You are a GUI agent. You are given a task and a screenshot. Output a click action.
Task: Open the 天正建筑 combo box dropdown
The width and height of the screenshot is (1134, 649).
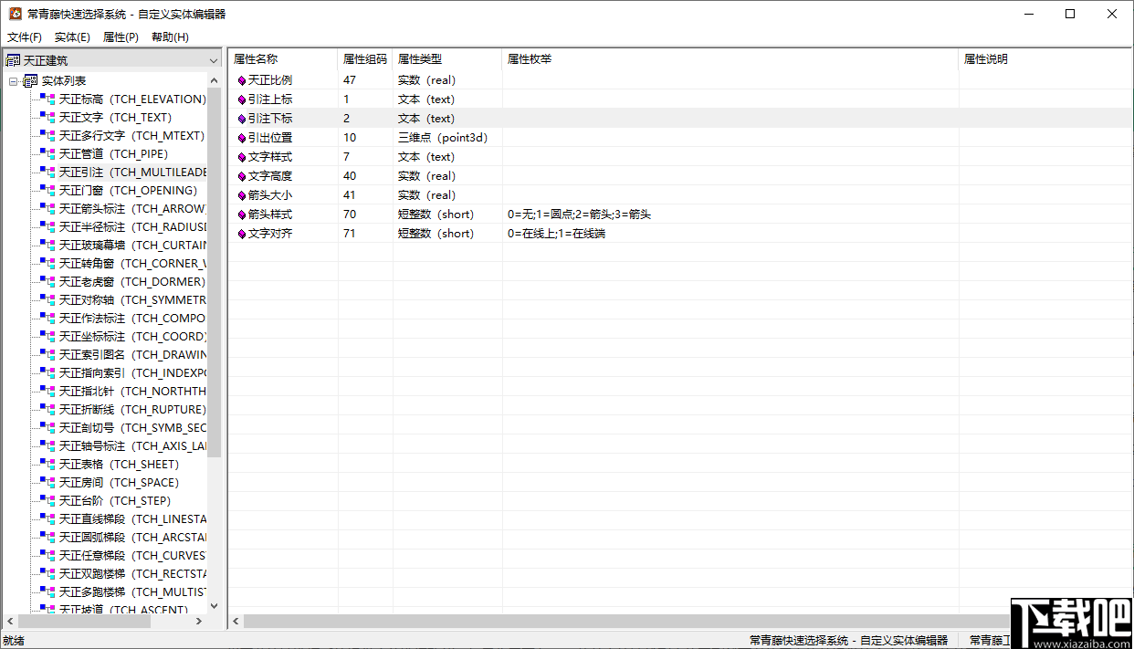(214, 58)
